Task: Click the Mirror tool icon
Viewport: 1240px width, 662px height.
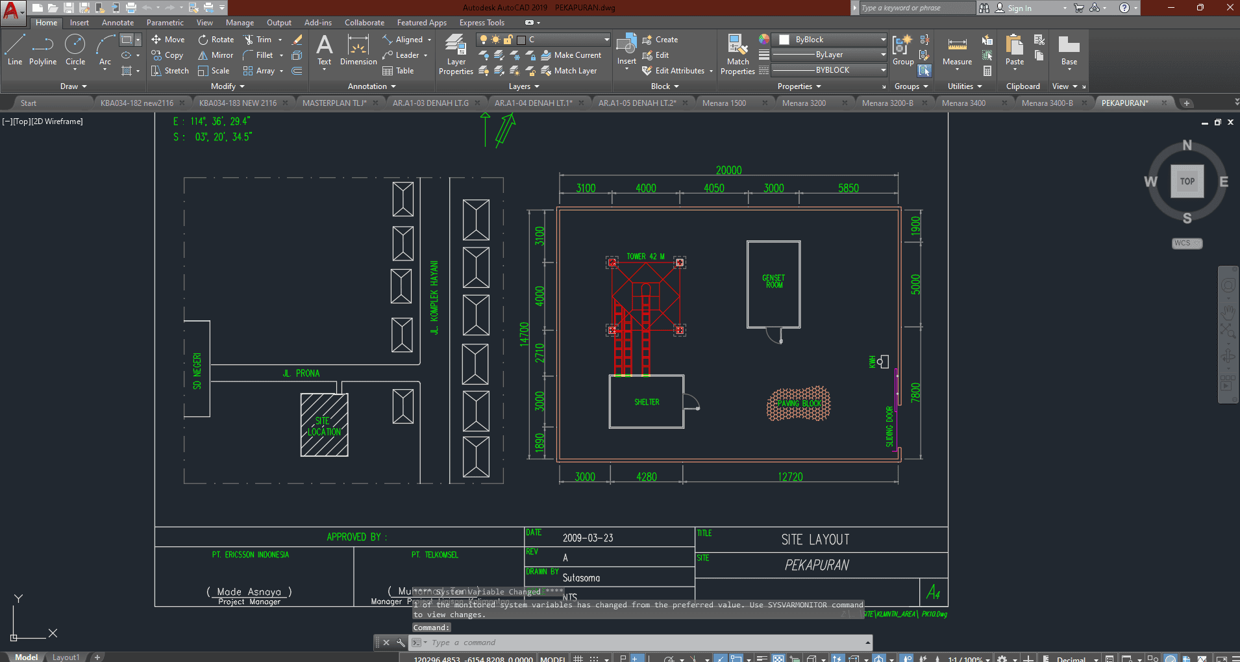Action: click(x=203, y=55)
